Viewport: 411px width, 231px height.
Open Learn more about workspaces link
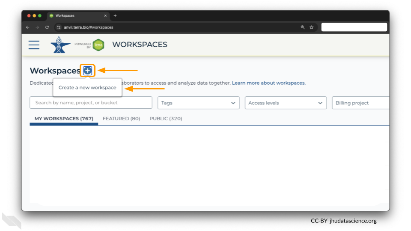tap(269, 83)
